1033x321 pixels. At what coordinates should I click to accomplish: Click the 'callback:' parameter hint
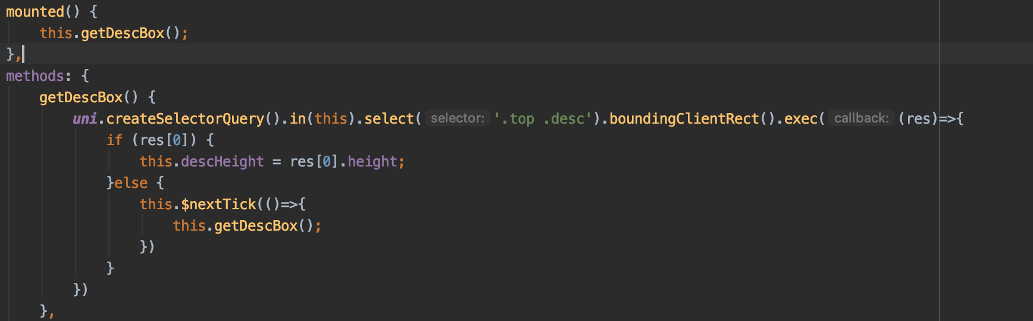click(861, 118)
